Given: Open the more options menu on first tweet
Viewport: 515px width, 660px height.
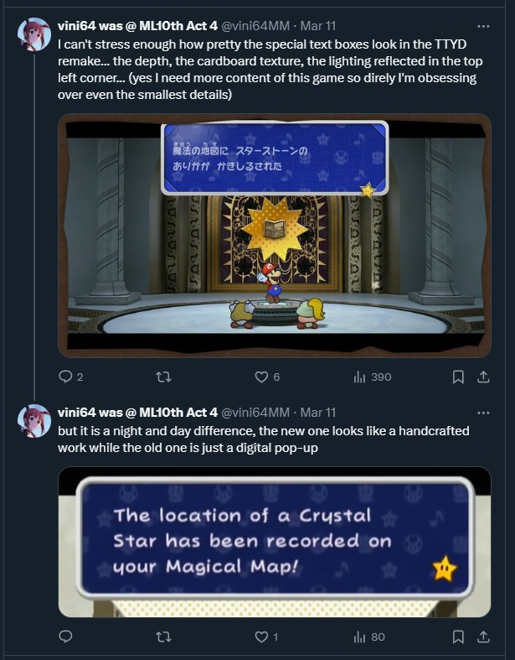Looking at the screenshot, I should point(483,26).
